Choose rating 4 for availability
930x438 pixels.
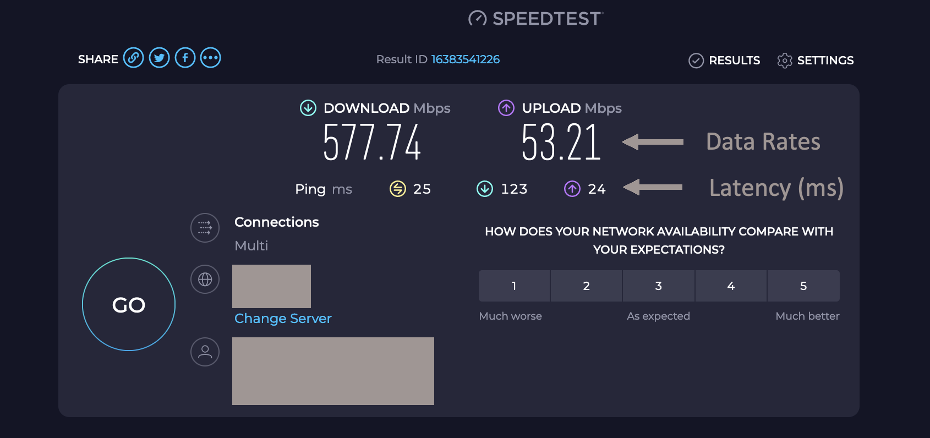[731, 286]
